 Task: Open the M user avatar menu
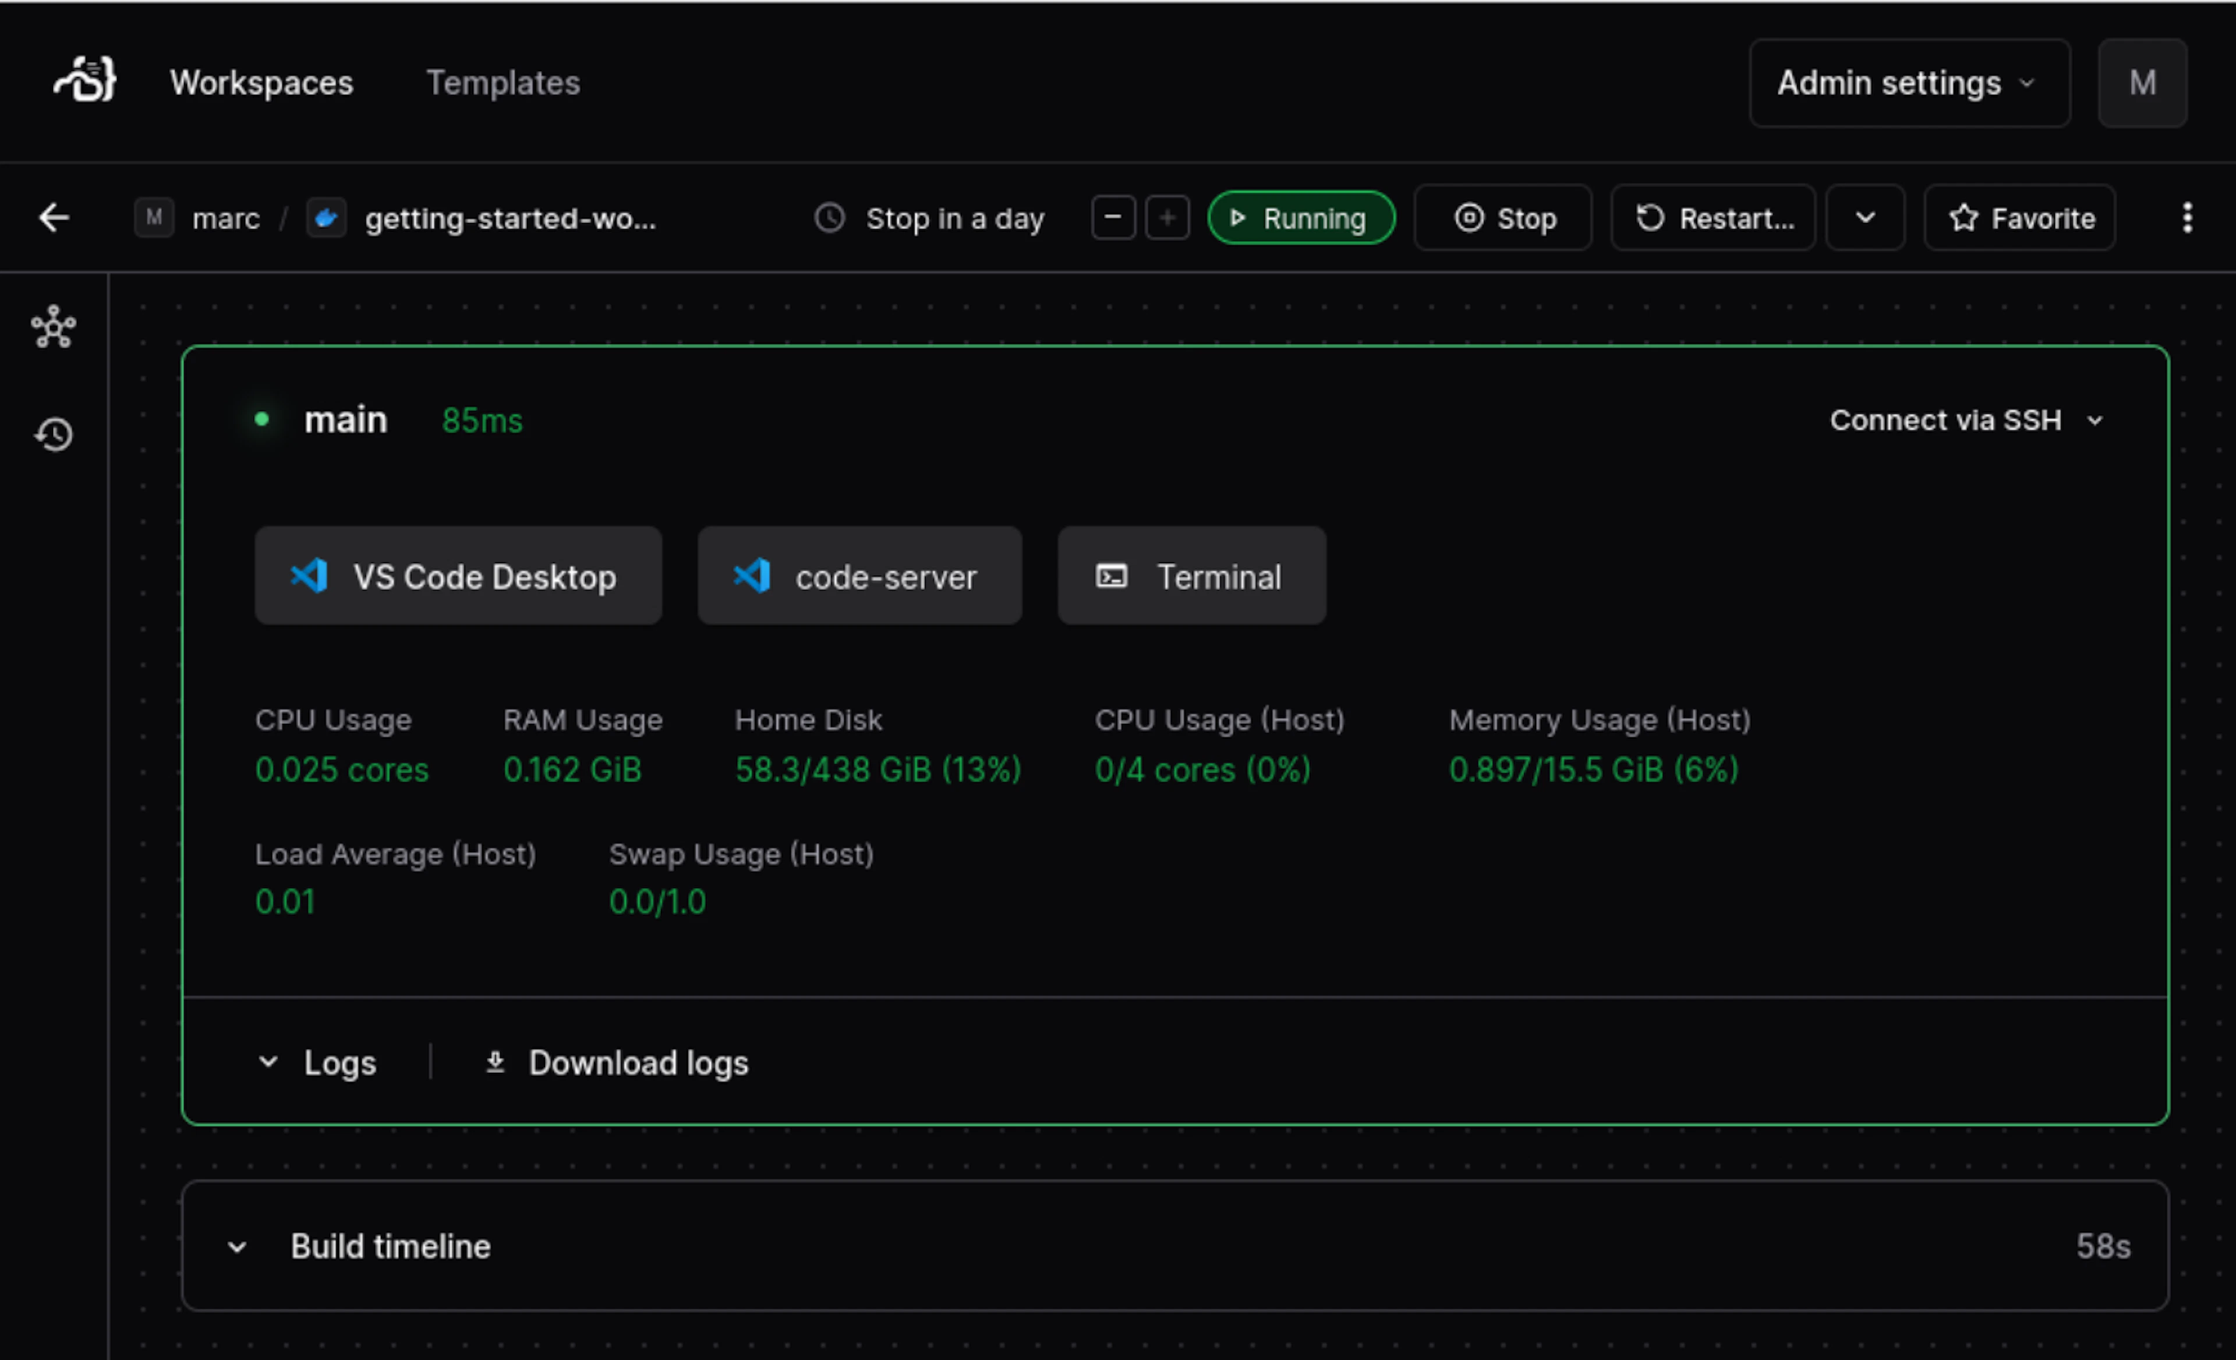point(2142,83)
